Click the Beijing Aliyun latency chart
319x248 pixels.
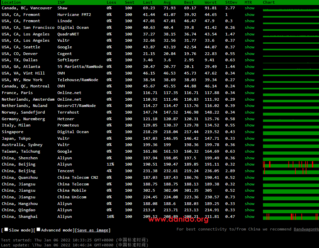pyautogui.click(x=291, y=164)
